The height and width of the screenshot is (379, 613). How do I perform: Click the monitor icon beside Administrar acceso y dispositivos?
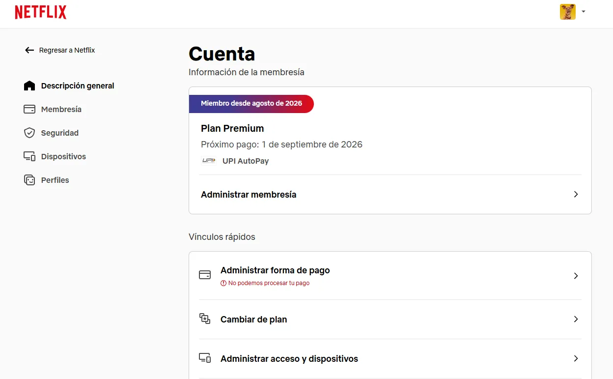click(x=205, y=358)
